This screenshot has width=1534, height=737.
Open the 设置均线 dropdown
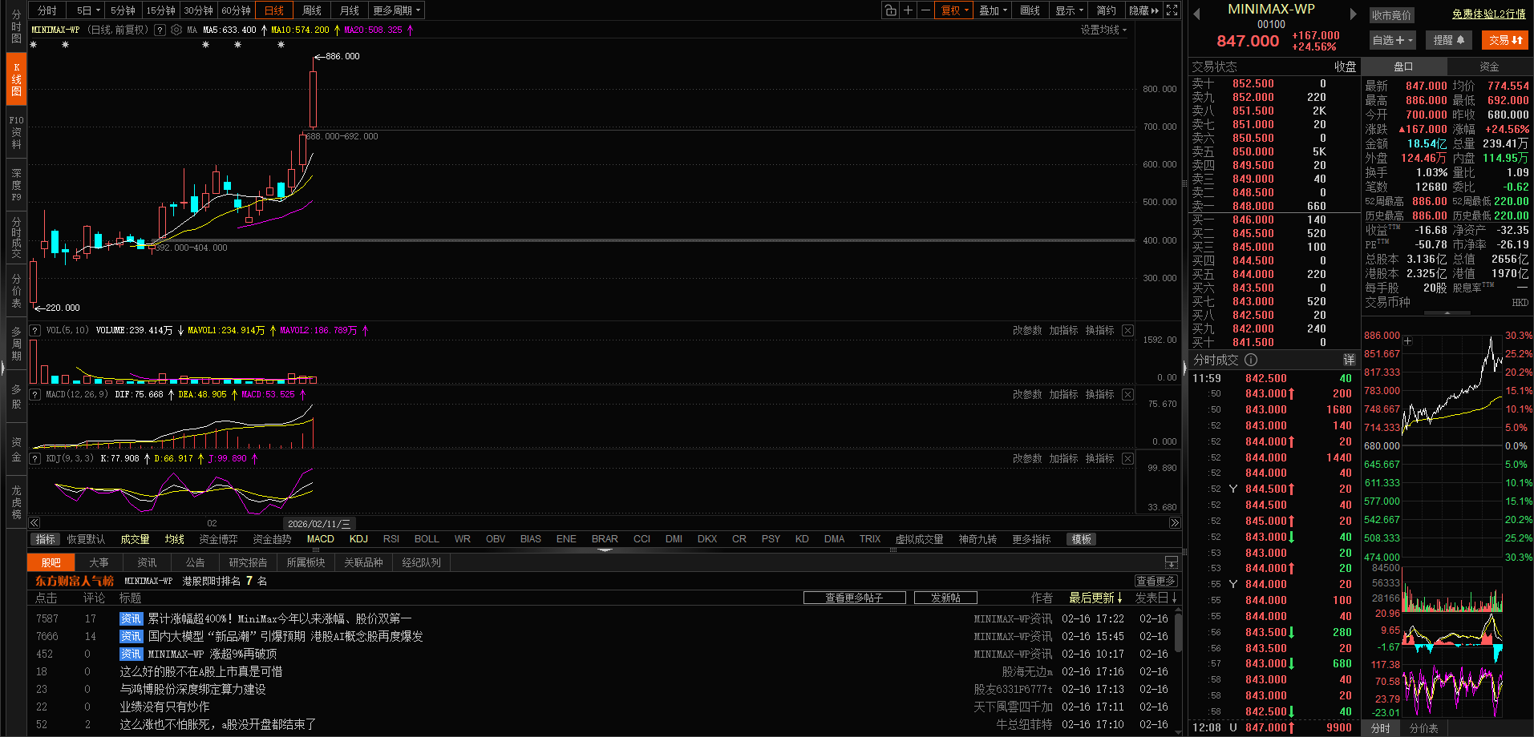(1103, 30)
